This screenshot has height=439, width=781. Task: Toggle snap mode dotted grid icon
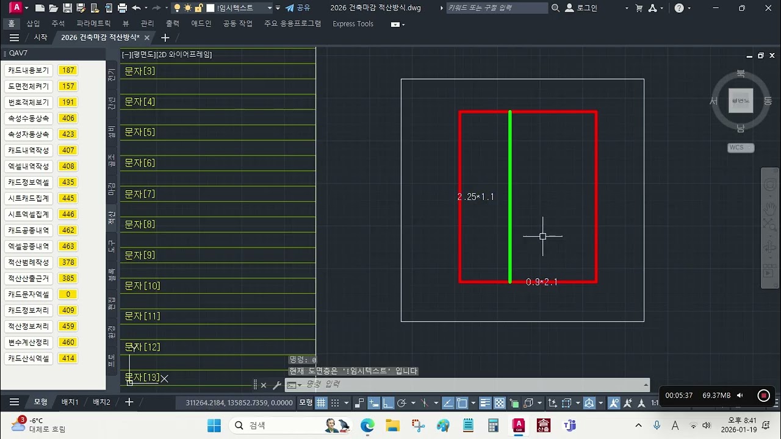[x=335, y=403]
